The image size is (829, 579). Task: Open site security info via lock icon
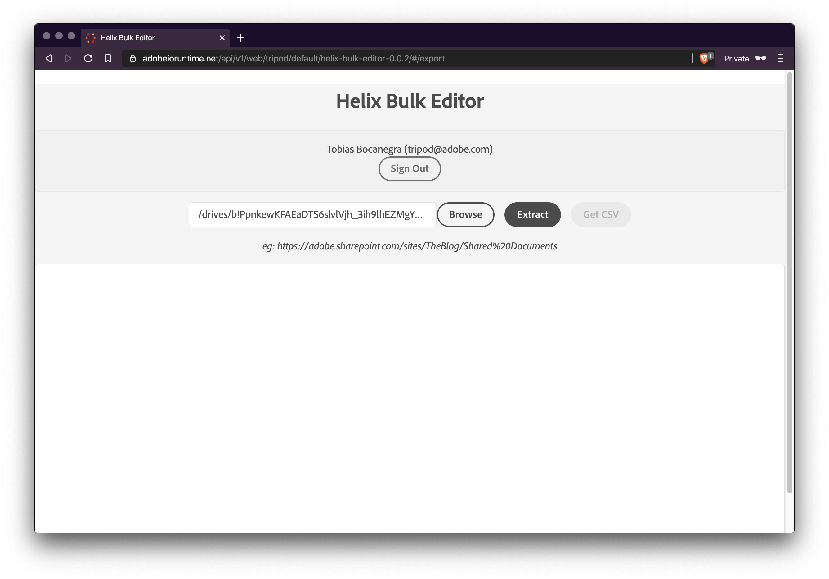click(132, 58)
